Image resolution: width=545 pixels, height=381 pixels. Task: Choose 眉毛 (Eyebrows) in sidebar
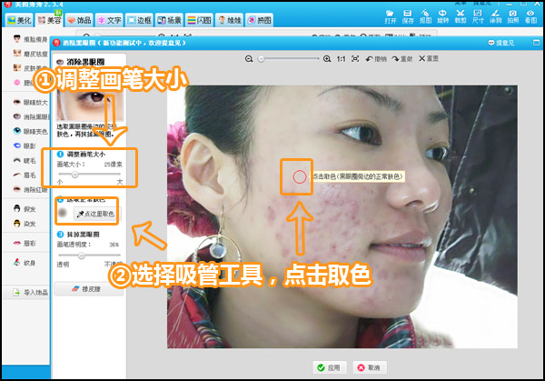click(25, 175)
